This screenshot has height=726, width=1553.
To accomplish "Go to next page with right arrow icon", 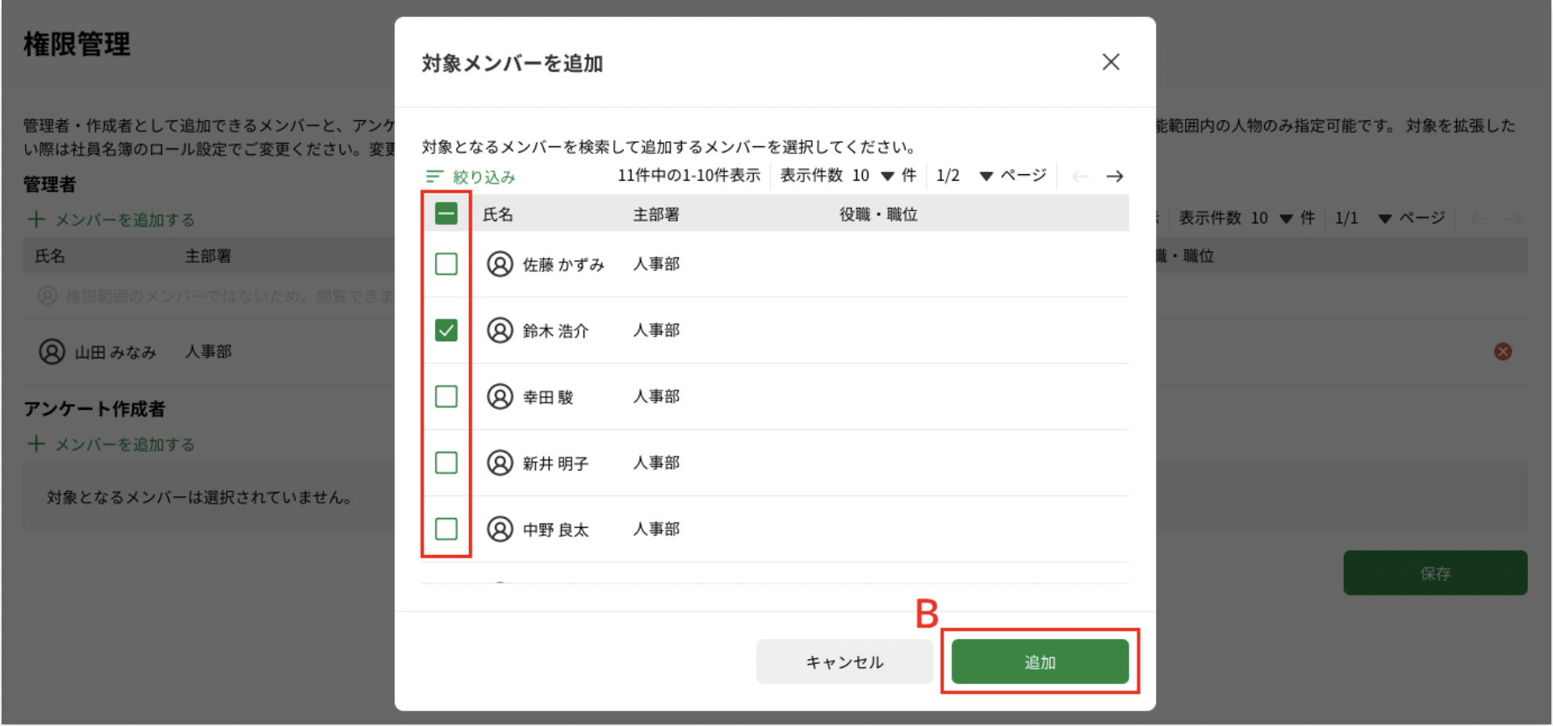I will 1115,176.
